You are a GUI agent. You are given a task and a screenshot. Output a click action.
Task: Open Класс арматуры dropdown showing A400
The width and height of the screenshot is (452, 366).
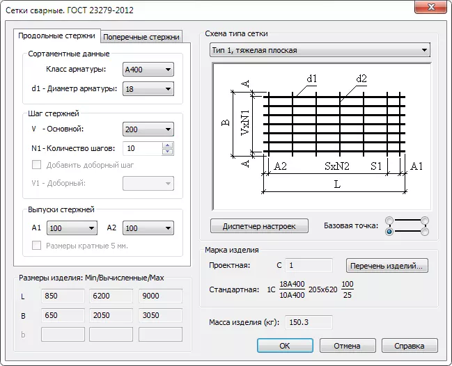[x=148, y=70]
